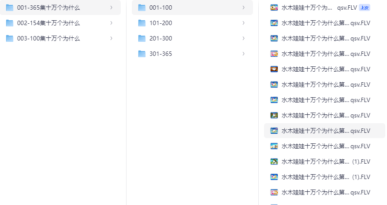The width and height of the screenshot is (387, 205).
Task: Open the green-thumbnail (1).FLV video file
Action: [x=274, y=161]
